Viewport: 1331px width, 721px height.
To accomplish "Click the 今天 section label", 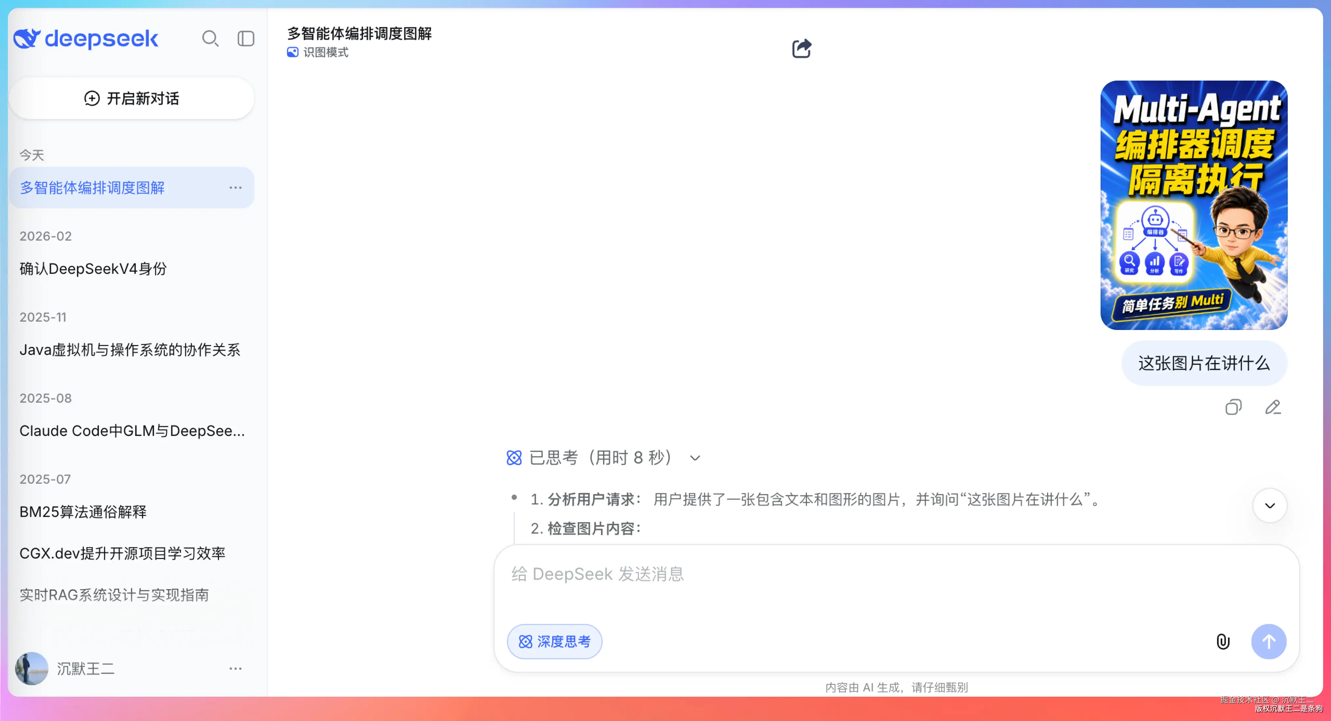I will pyautogui.click(x=32, y=155).
